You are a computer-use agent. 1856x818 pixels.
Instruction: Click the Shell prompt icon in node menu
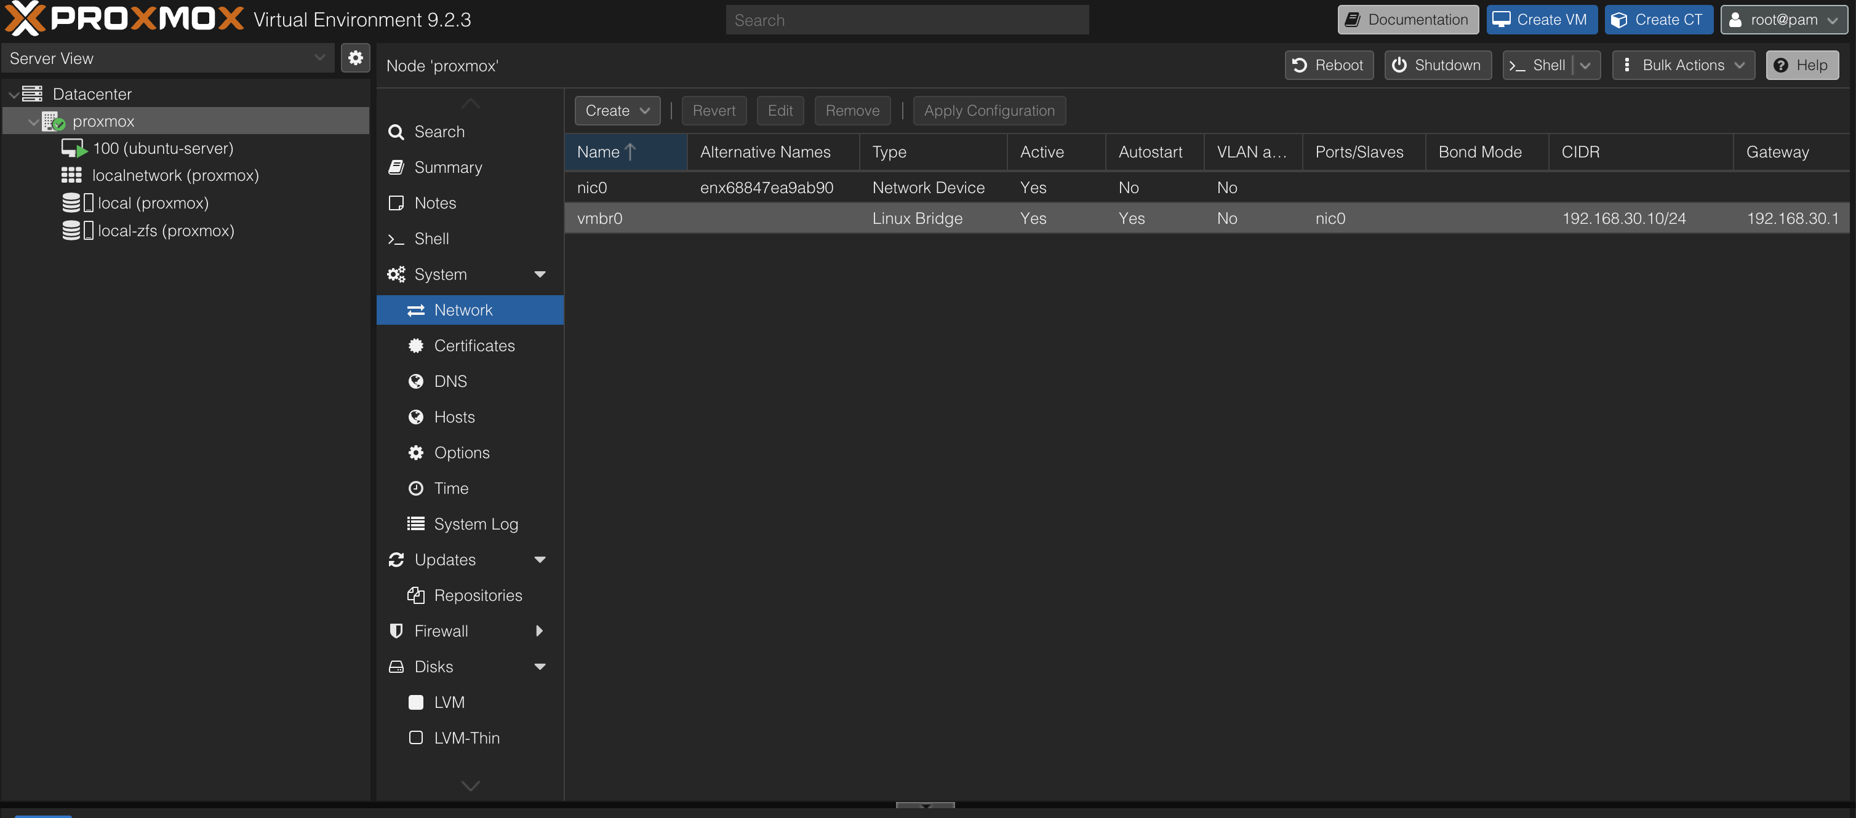click(396, 239)
